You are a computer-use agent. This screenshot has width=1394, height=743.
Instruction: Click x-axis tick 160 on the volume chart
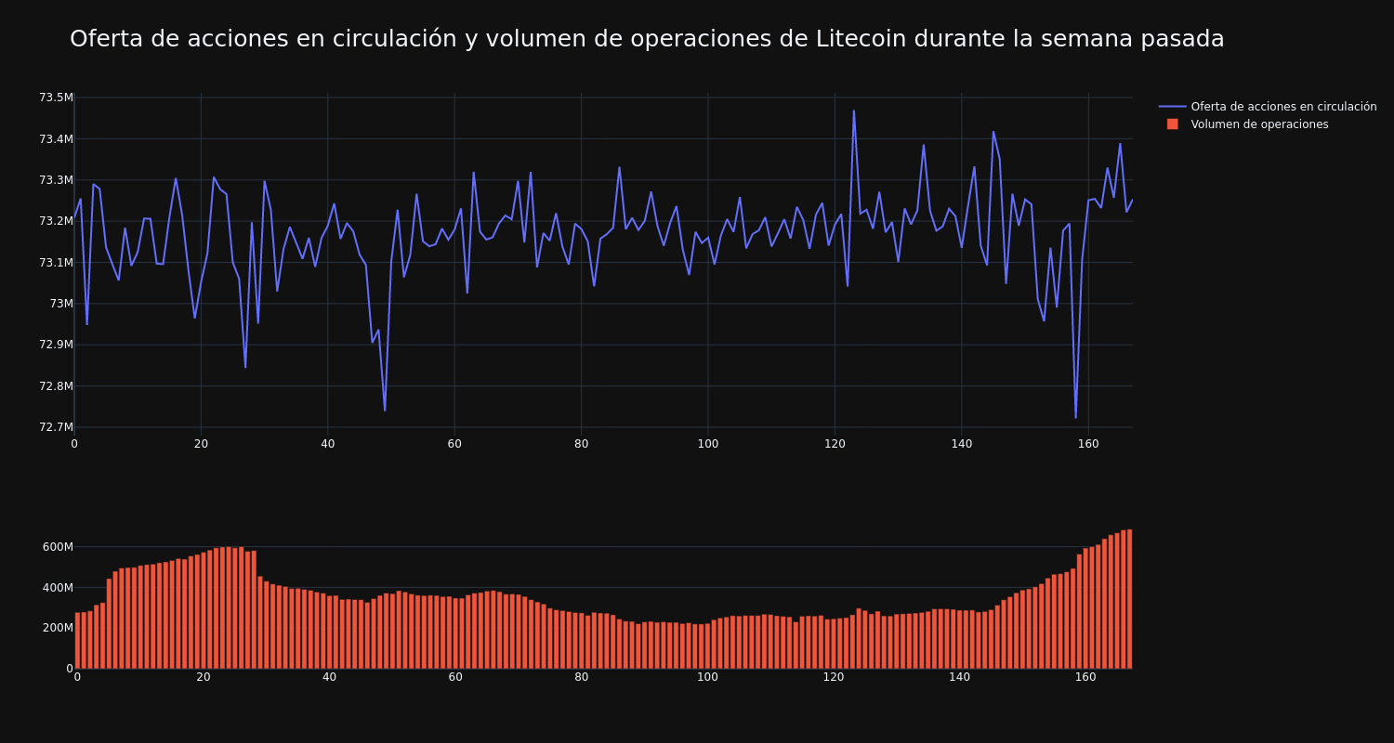click(x=1085, y=677)
